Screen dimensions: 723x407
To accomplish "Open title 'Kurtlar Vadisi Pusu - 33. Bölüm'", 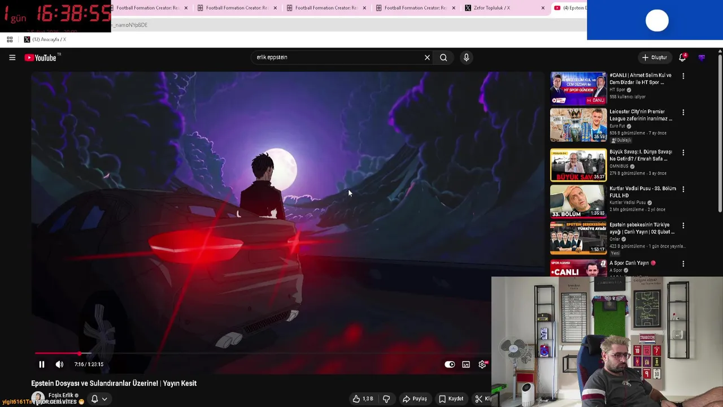I will [x=643, y=192].
